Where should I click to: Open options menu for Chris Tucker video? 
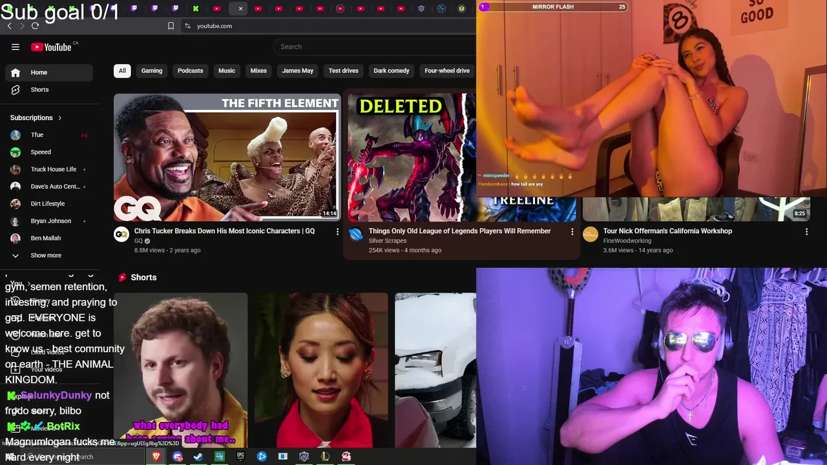click(337, 232)
